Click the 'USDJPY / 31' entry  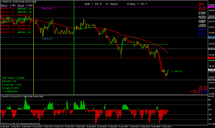tap(8, 15)
